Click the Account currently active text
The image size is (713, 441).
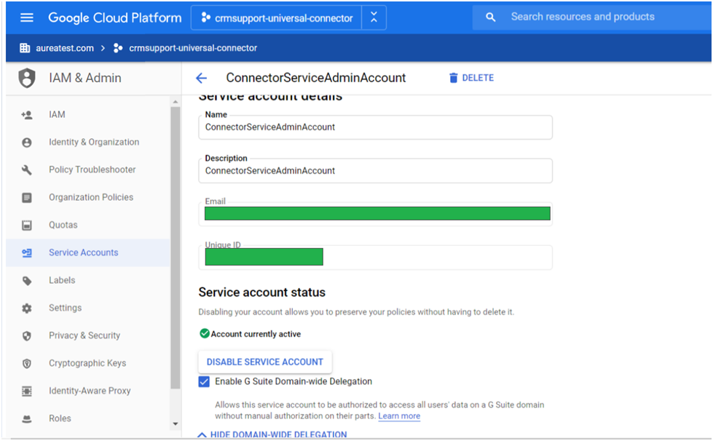256,334
